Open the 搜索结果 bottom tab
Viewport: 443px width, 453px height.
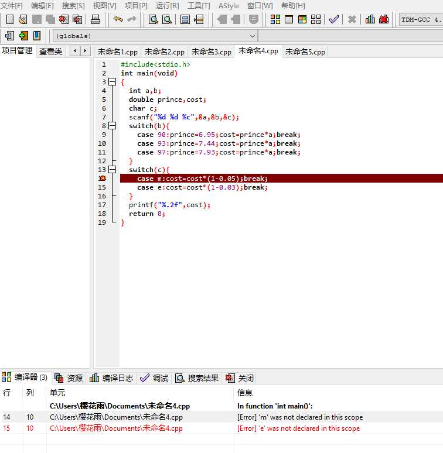[197, 378]
